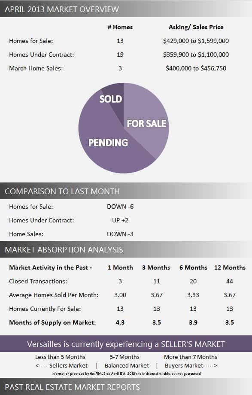
Task: Click the Seller's Market purple banner
Action: click(x=126, y=344)
